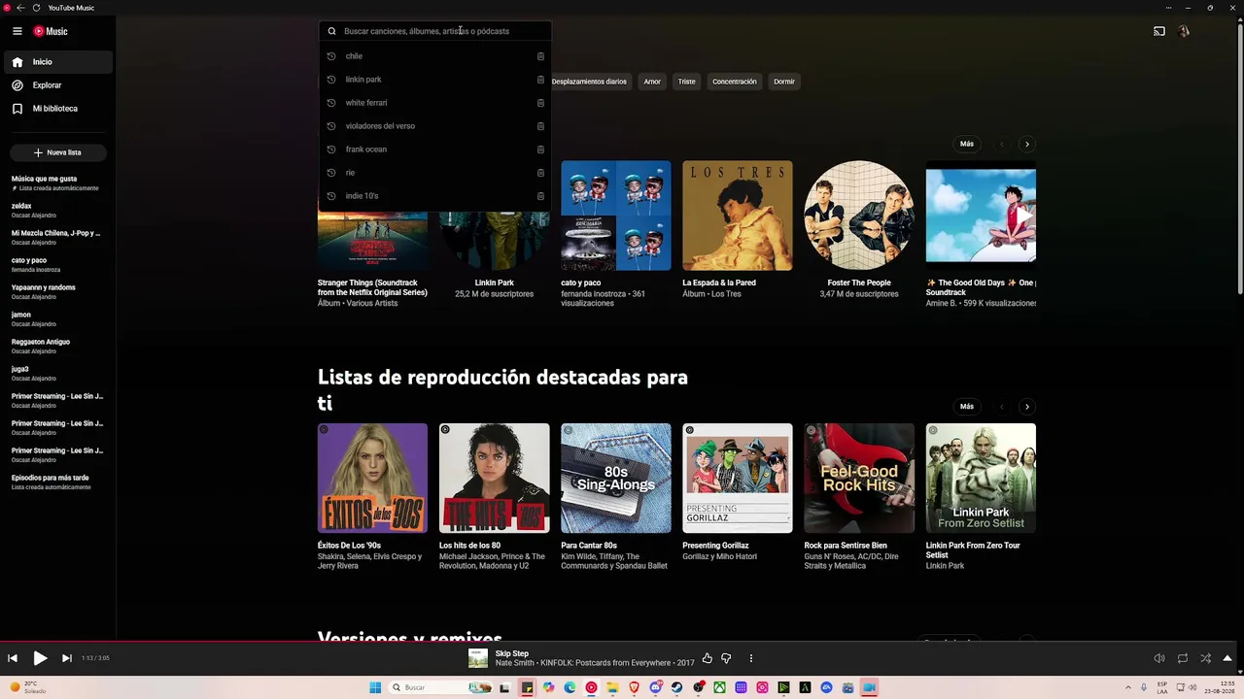This screenshot has height=699, width=1244.
Task: Toggle repeat mode in player
Action: click(1183, 658)
